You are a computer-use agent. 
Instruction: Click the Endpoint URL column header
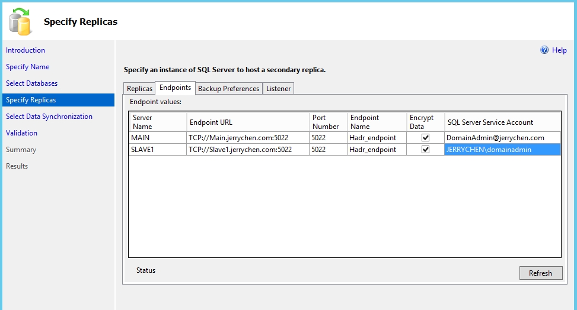248,122
